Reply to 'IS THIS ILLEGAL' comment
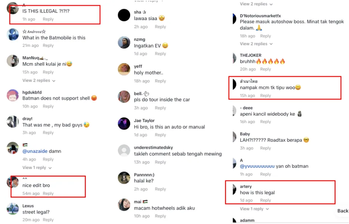Viewport: 349px width, 224px height. coord(48,19)
